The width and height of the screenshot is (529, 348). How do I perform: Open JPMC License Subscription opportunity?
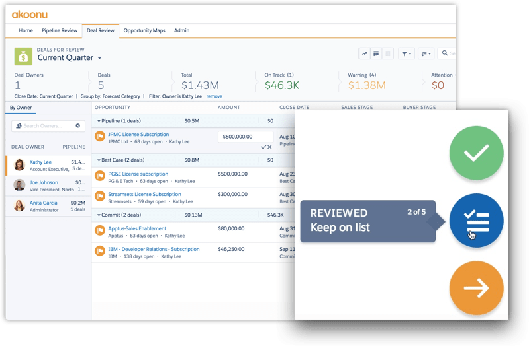138,134
